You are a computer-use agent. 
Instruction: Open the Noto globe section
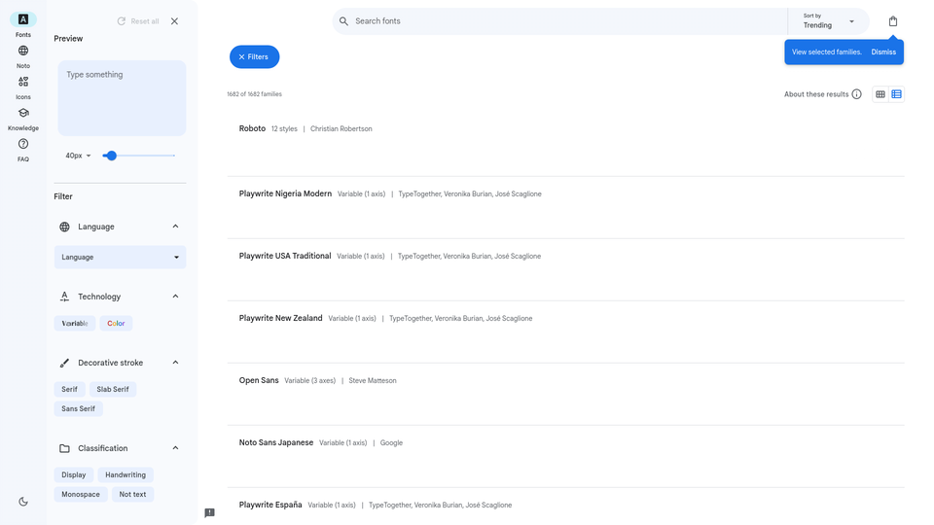pyautogui.click(x=23, y=56)
